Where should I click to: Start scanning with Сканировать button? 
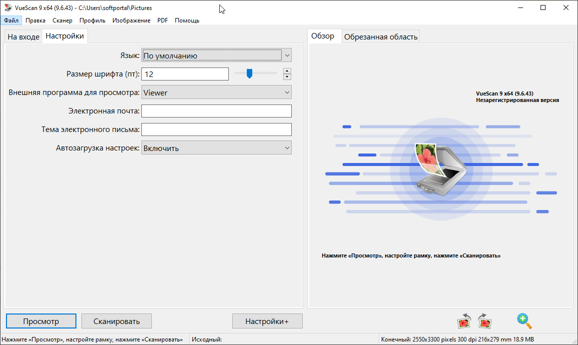click(116, 321)
